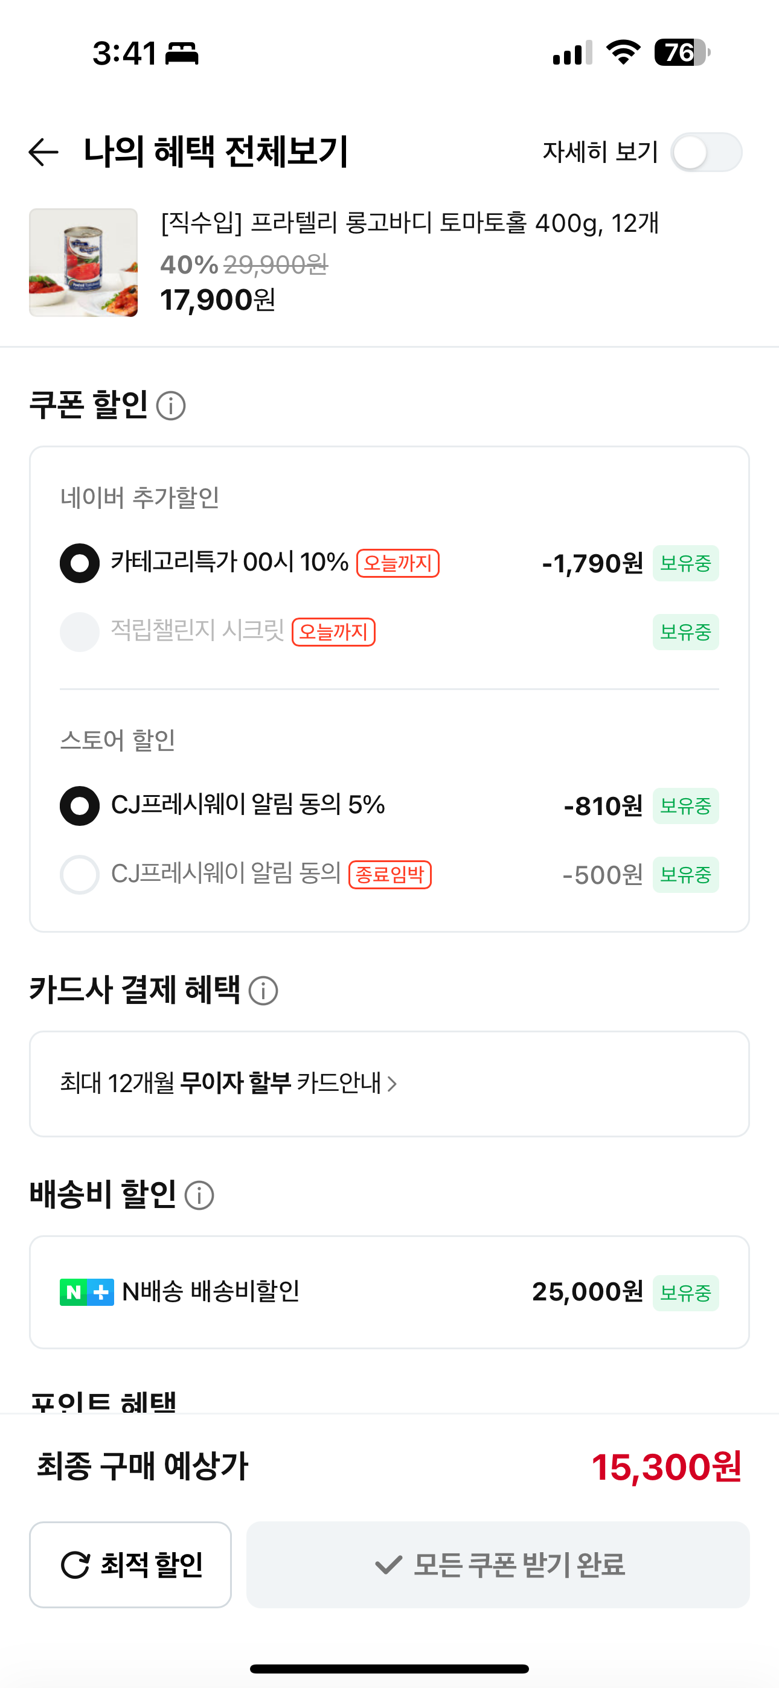Open shipping fee discount info icon

click(199, 1195)
